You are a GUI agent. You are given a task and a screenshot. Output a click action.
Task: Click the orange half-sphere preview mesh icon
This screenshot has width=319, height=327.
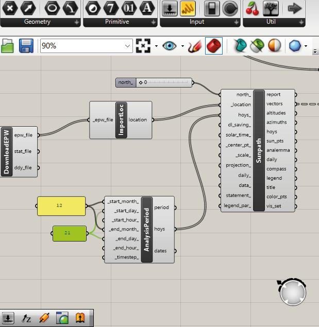[x=274, y=45]
